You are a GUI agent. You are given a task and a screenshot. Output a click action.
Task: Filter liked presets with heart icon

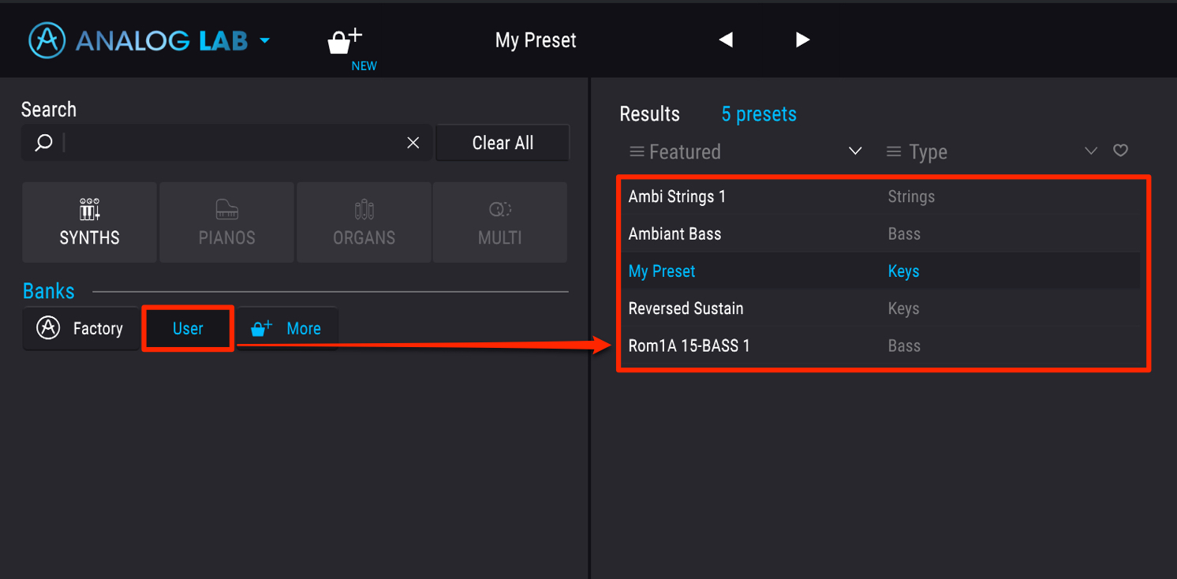tap(1120, 151)
